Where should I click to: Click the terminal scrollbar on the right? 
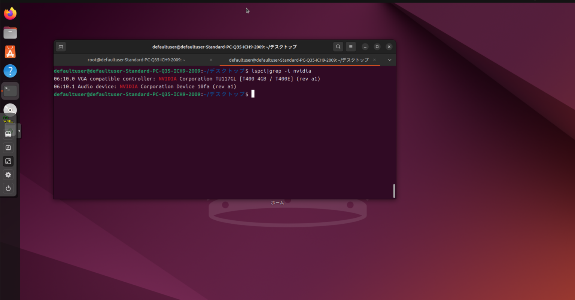pos(394,191)
